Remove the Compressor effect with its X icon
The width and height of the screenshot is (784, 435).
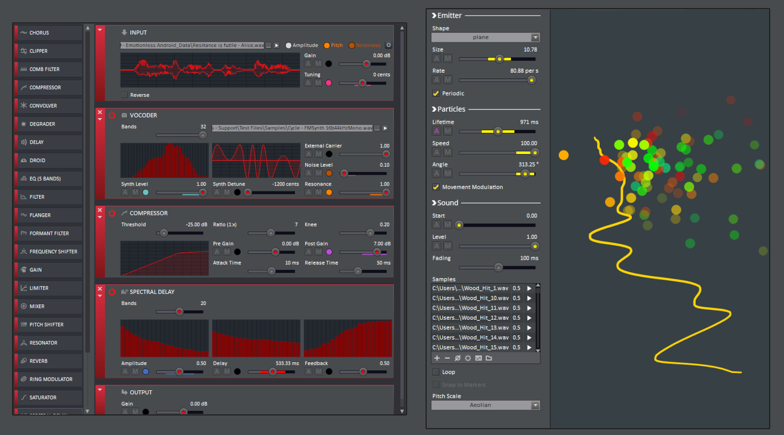pos(100,210)
